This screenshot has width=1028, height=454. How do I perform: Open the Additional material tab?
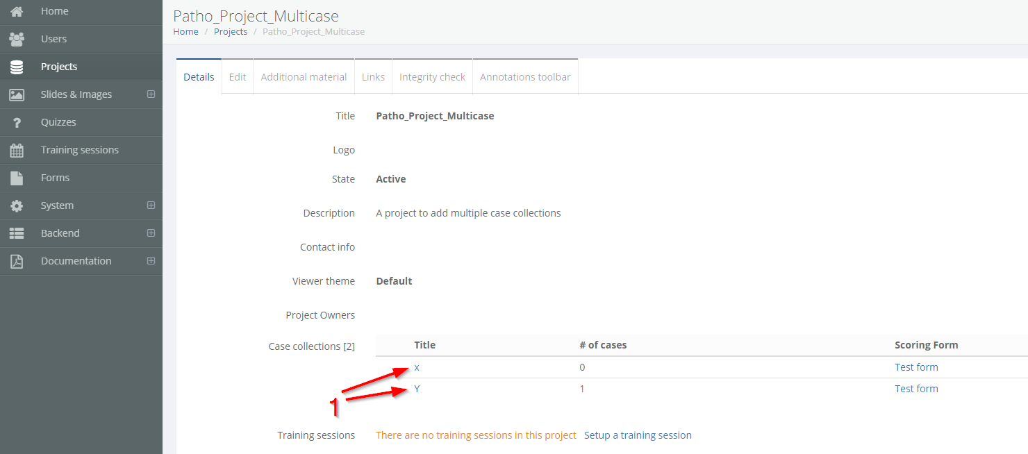click(304, 77)
